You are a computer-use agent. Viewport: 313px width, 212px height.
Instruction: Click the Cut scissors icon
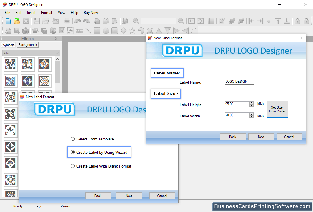[97, 21]
